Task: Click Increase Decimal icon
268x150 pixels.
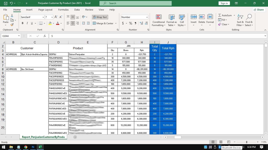Action: tap(141, 23)
